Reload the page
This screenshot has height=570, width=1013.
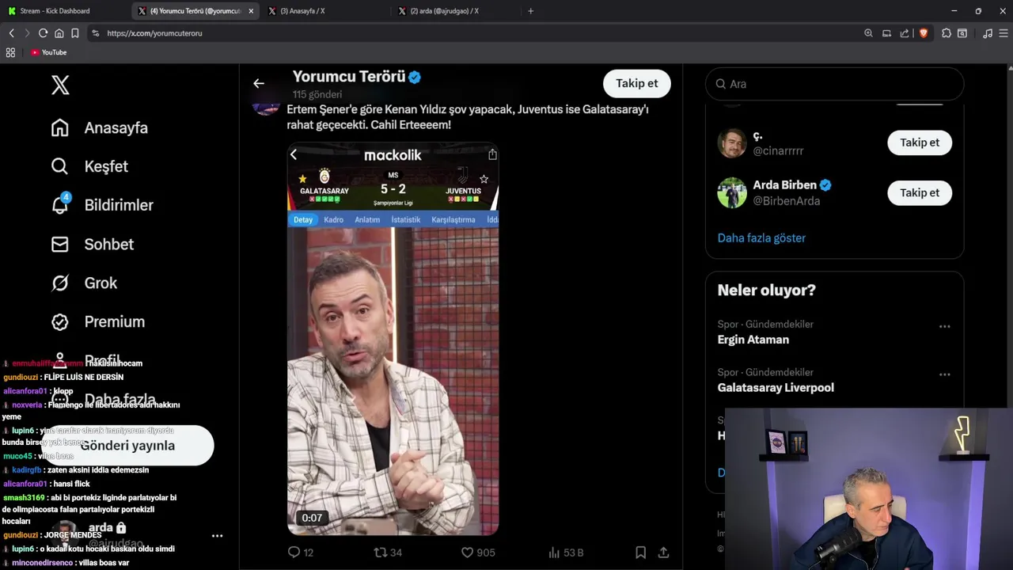point(43,33)
